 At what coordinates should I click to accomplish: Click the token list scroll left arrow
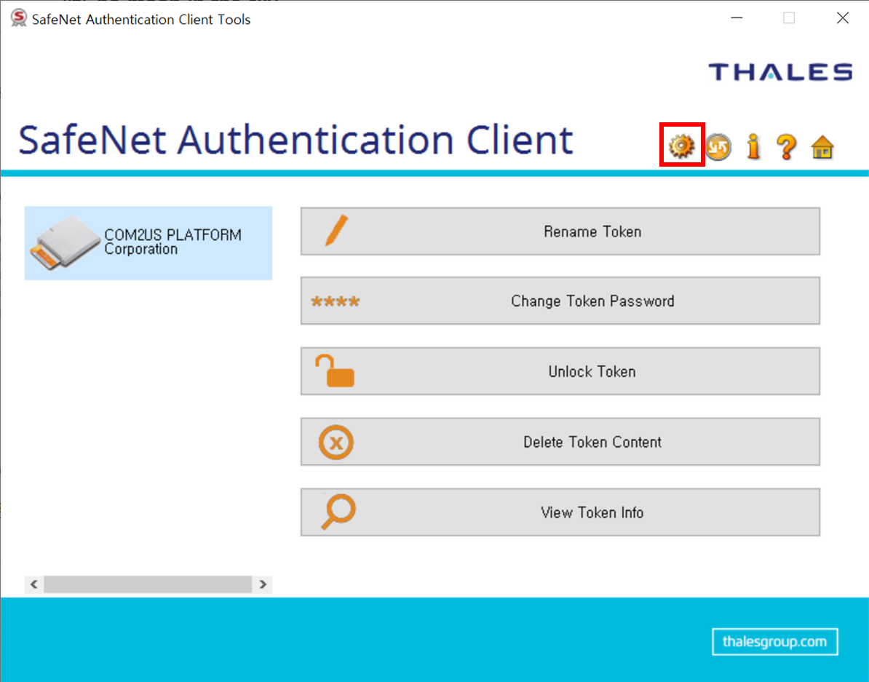[33, 584]
